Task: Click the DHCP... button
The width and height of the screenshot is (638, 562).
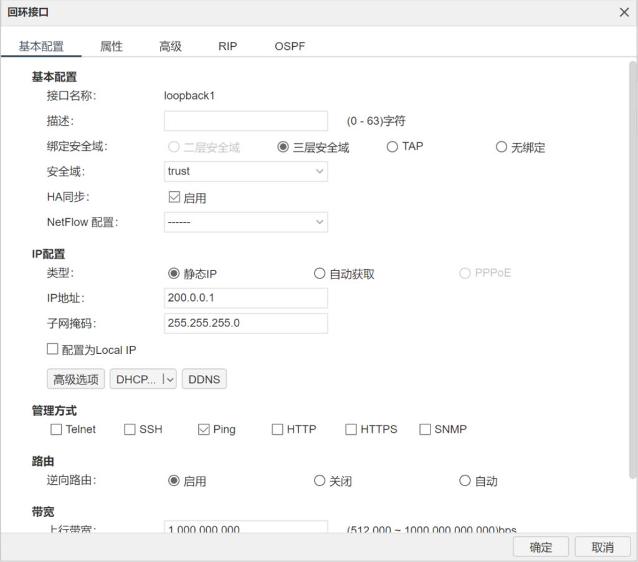Action: [x=136, y=379]
